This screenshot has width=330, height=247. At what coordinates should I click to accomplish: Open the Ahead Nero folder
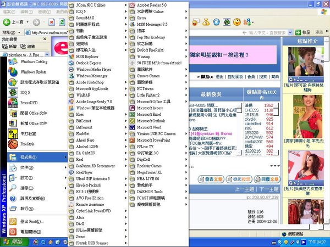tap(98, 140)
